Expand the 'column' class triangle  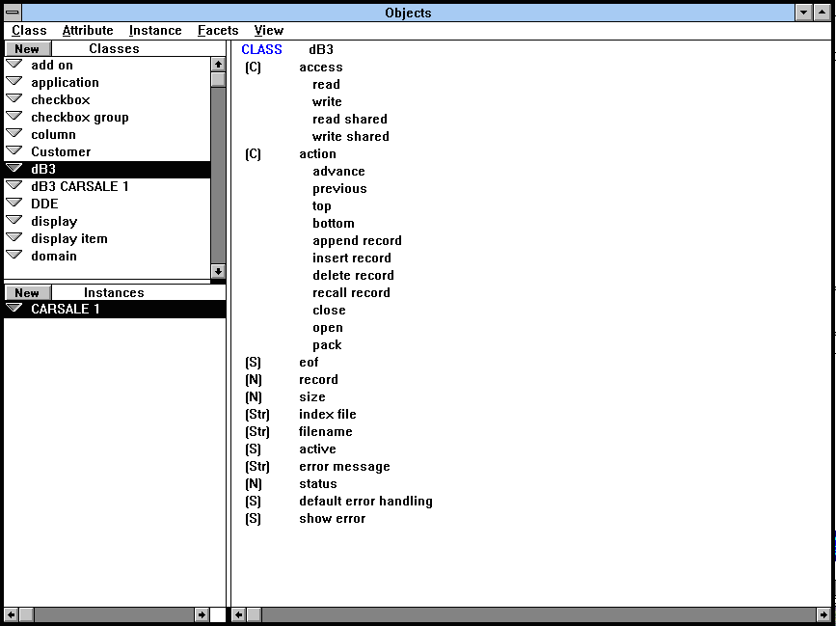coord(14,133)
